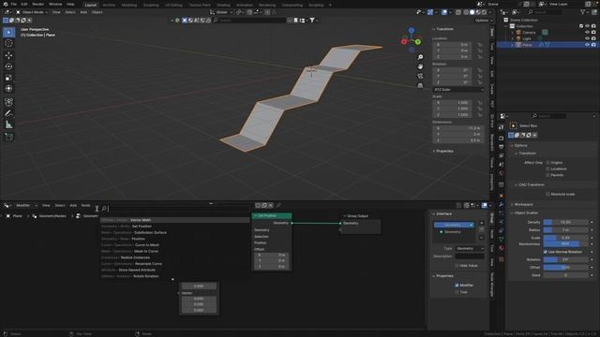Select the Add Cube tool
The width and height of the screenshot is (600, 337).
[8, 137]
